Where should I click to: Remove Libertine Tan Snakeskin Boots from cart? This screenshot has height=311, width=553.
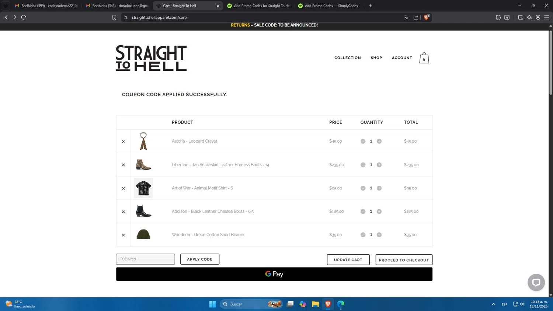pos(124,165)
